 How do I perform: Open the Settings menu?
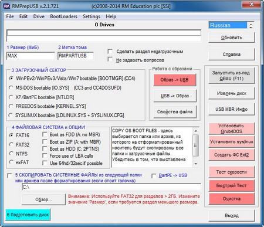click(92, 16)
